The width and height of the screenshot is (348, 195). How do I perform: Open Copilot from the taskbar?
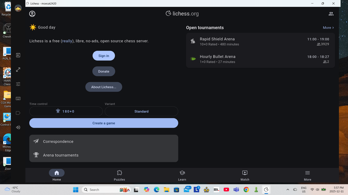(x=147, y=190)
